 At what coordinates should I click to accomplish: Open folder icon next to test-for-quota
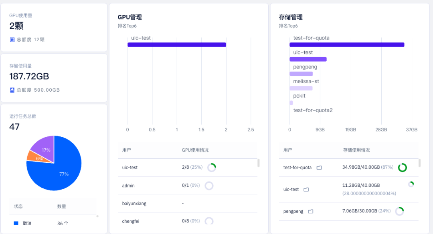point(319,168)
